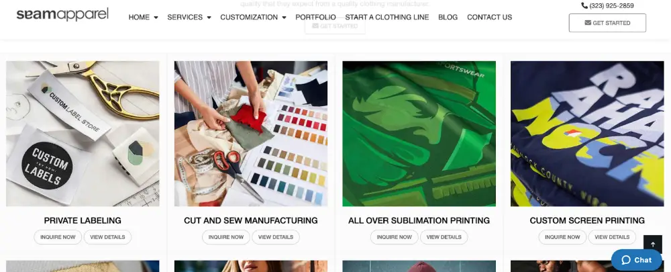Select Contact Us in navigation
671x272 pixels.
489,17
